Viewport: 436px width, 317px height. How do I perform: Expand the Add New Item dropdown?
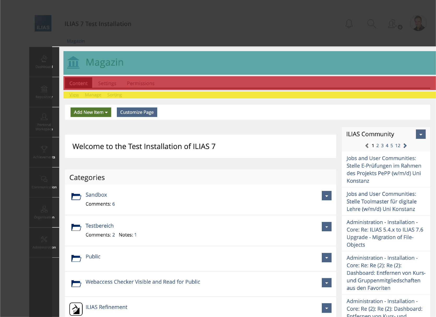coord(91,112)
